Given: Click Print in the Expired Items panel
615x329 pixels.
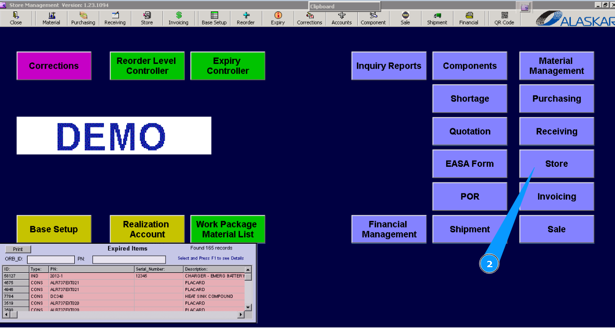Looking at the screenshot, I should pyautogui.click(x=18, y=249).
